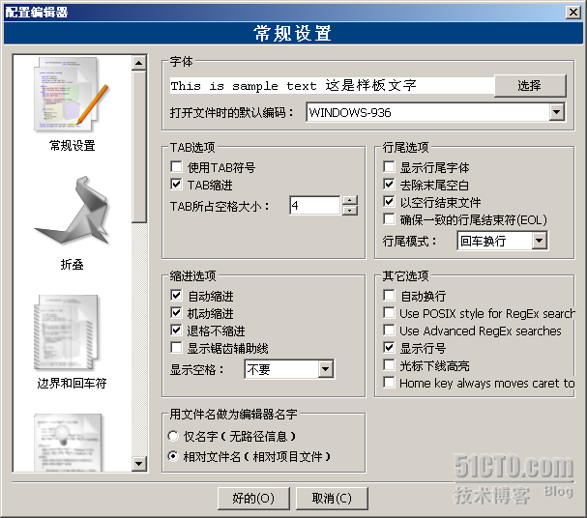Click the 好的(O) button
Image resolution: width=587 pixels, height=518 pixels.
coord(253,498)
